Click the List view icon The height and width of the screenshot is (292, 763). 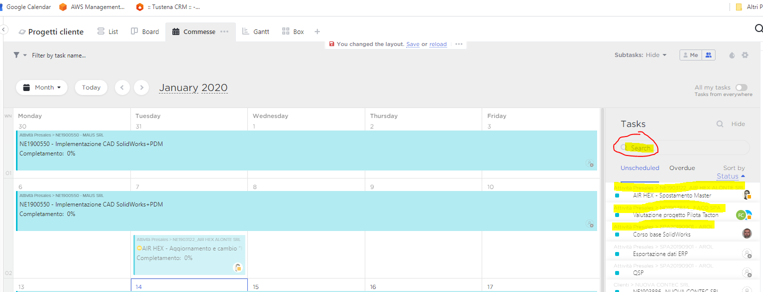[x=101, y=31]
